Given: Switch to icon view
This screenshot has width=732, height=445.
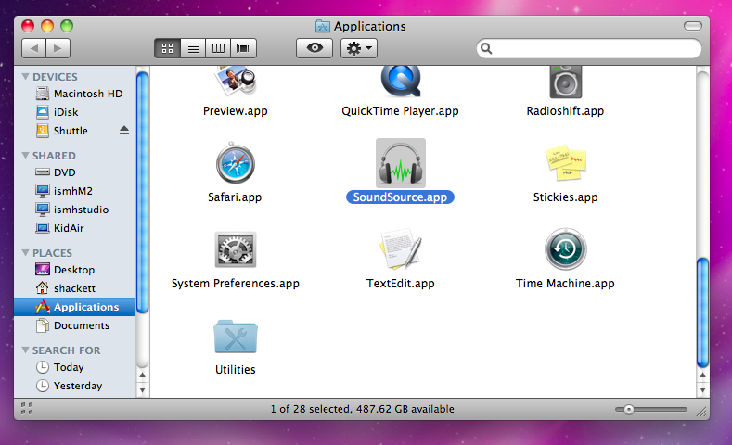Looking at the screenshot, I should point(168,48).
